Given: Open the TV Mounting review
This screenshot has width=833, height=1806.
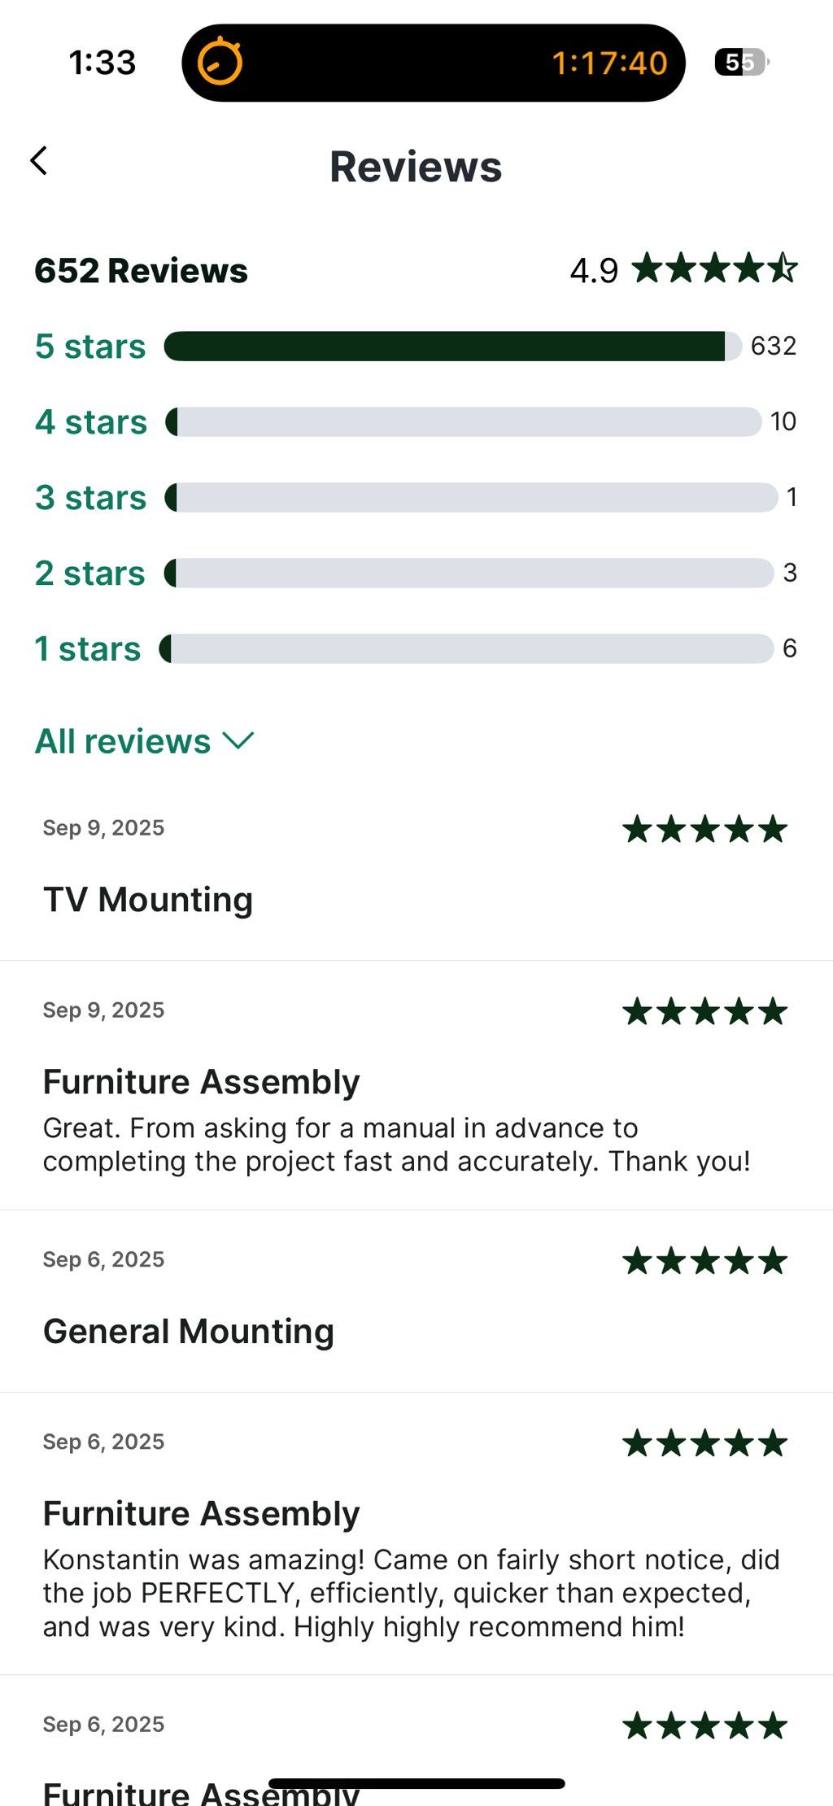Looking at the screenshot, I should click(416, 869).
